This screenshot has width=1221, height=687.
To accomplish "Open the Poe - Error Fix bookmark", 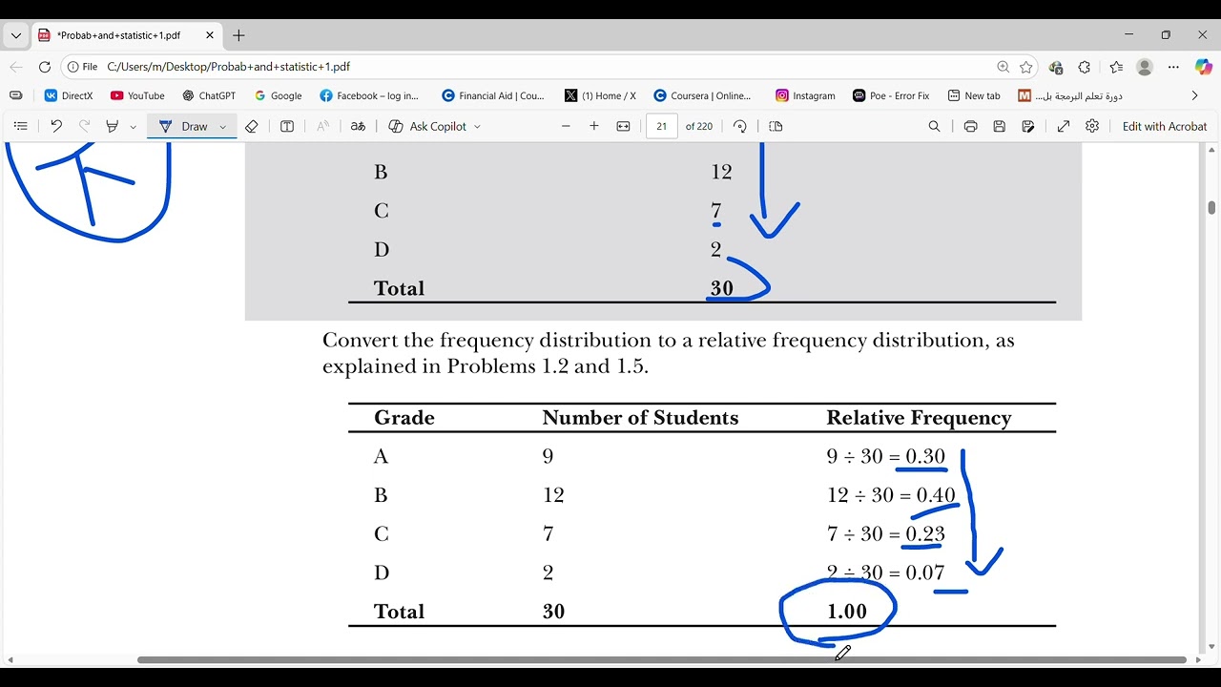I will (x=891, y=95).
